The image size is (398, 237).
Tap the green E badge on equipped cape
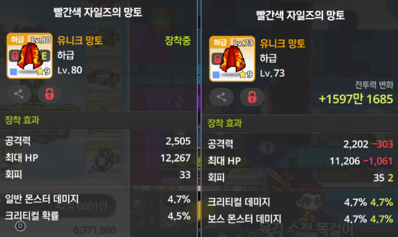coord(44,56)
